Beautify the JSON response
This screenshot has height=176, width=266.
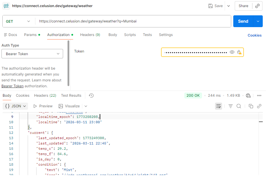tap(230, 106)
